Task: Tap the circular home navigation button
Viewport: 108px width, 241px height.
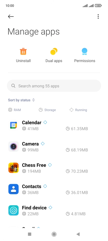Action: tap(54, 234)
